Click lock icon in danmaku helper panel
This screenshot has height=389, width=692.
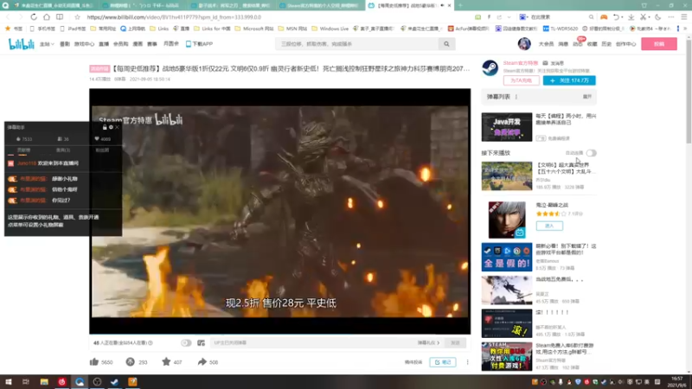point(105,127)
